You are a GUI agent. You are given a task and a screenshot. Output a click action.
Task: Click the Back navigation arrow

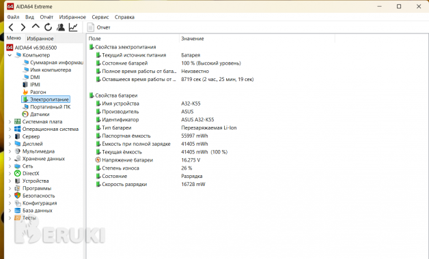click(x=11, y=27)
